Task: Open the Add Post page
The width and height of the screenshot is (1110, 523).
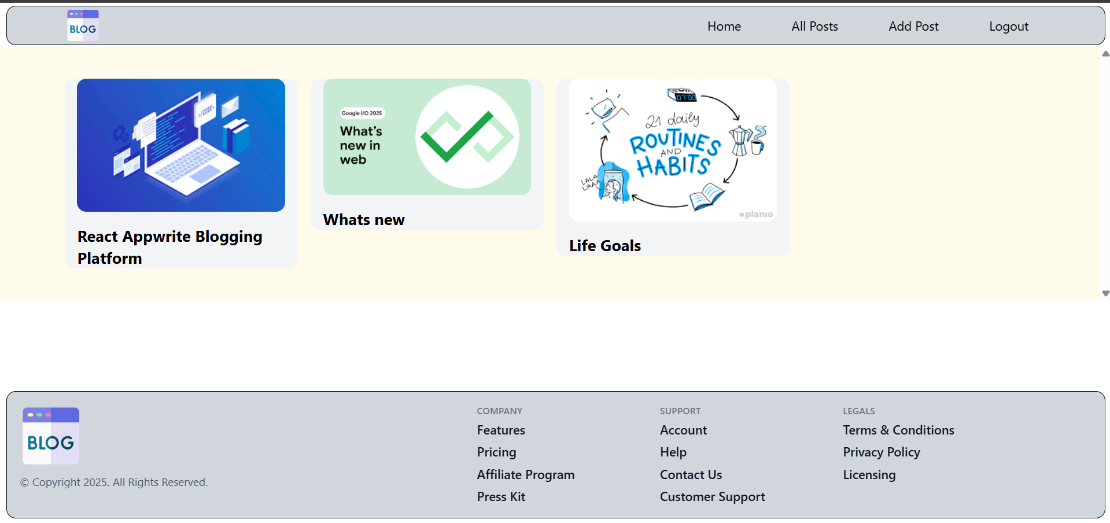Action: coord(913,26)
